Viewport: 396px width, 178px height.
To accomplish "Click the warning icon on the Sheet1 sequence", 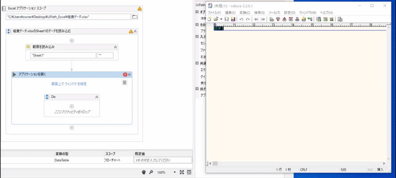I will click(131, 32).
